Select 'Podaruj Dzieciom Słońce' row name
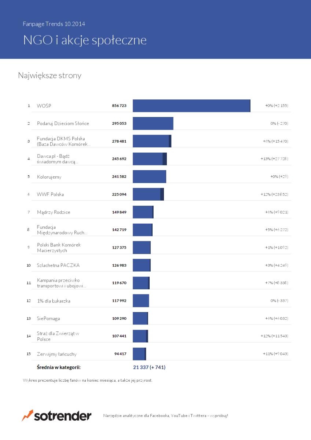311x440 pixels. pos(63,124)
